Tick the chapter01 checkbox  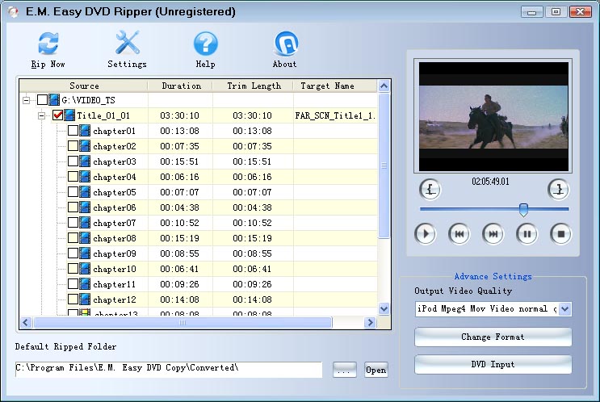pyautogui.click(x=73, y=131)
